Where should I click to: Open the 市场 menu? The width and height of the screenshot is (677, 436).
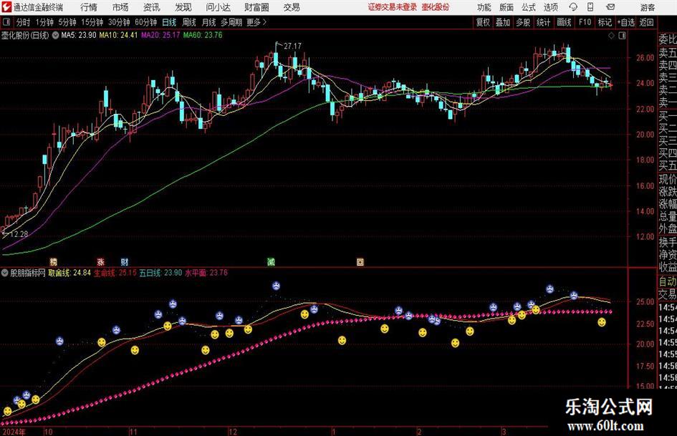tap(120, 7)
